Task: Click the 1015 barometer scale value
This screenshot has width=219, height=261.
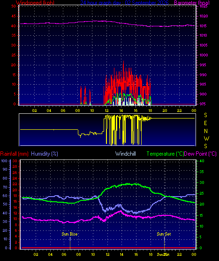Action: point(203,26)
